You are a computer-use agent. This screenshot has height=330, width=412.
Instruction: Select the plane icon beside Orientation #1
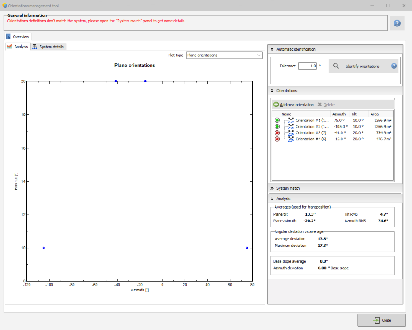(x=291, y=121)
